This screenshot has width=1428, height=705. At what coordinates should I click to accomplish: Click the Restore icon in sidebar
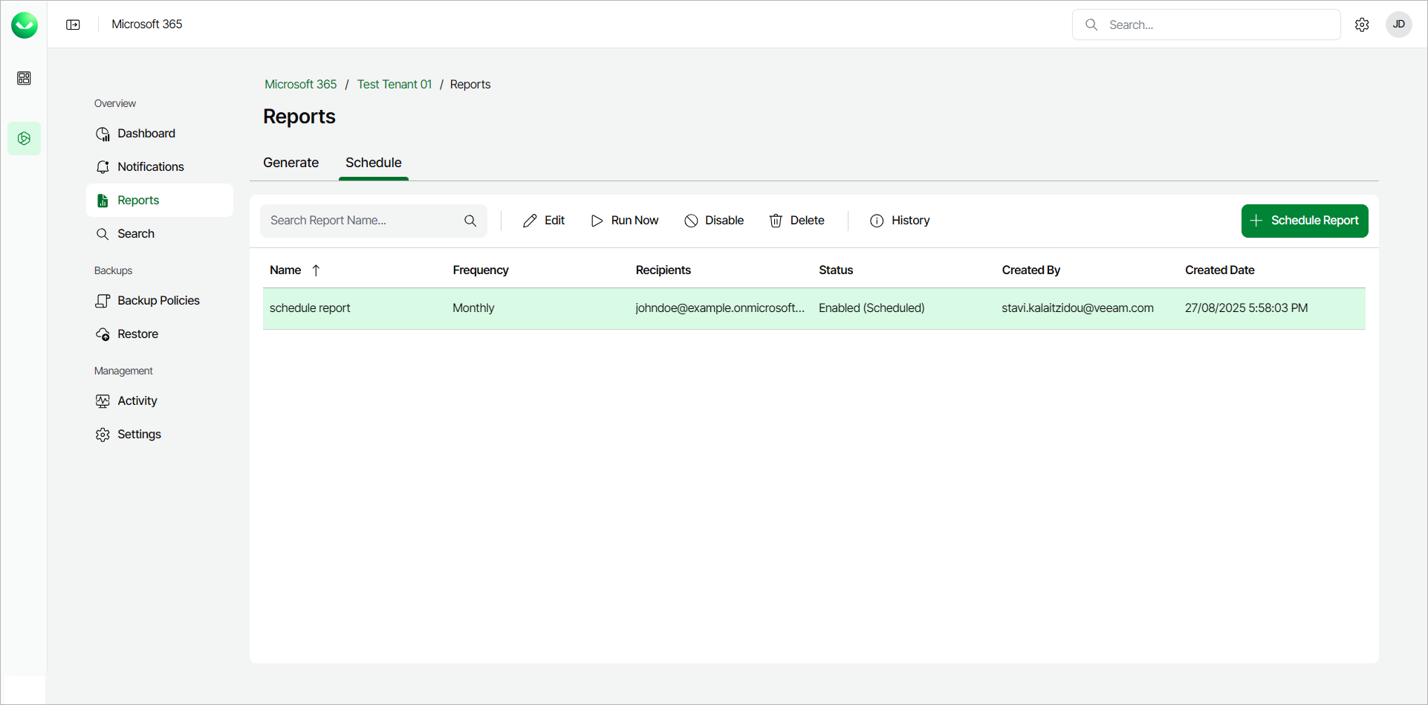pos(103,334)
